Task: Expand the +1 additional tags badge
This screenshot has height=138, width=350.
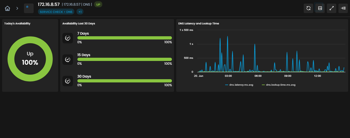Action: (80, 12)
